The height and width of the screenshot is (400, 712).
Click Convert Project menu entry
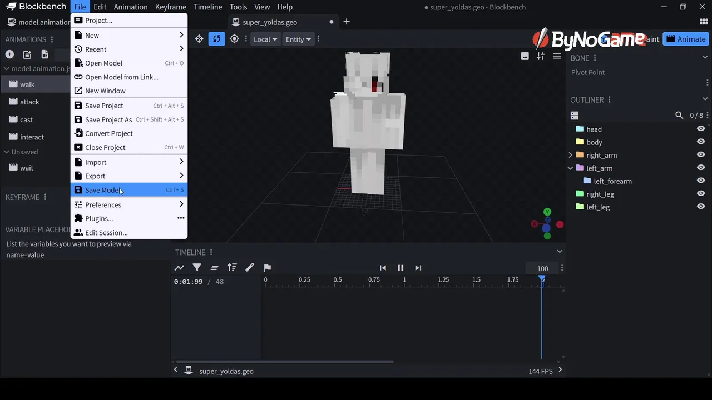129,133
